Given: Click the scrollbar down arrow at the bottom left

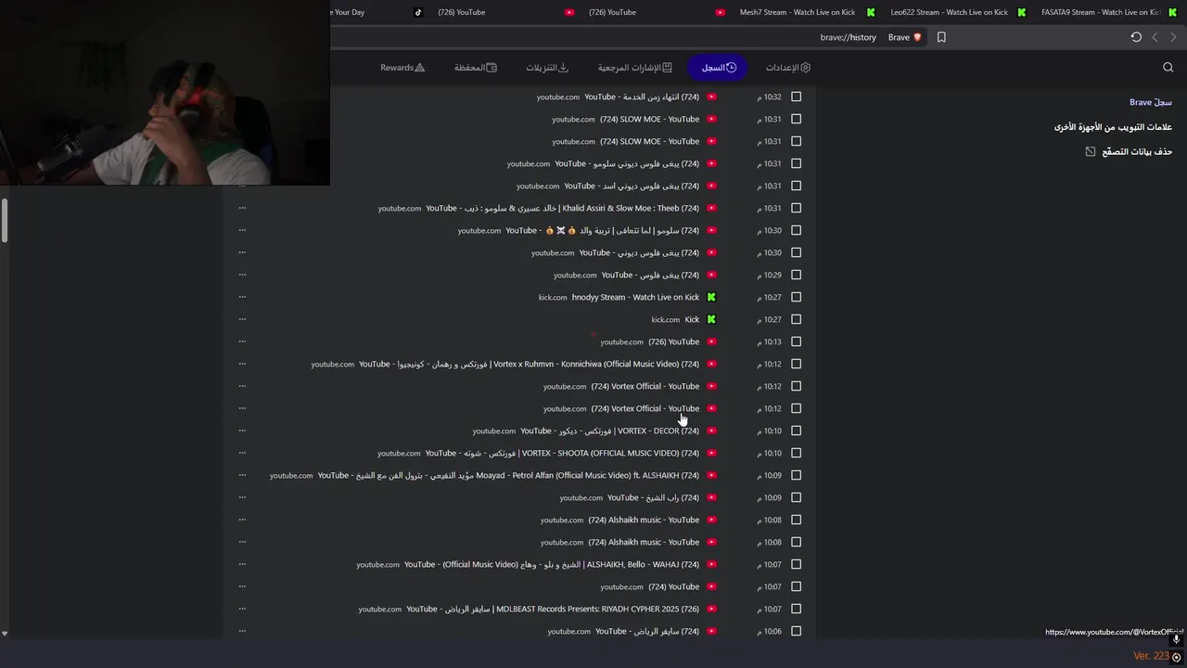Looking at the screenshot, I should (x=4, y=634).
